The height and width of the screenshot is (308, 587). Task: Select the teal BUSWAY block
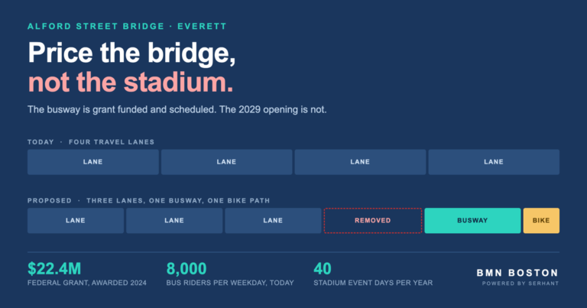point(472,221)
